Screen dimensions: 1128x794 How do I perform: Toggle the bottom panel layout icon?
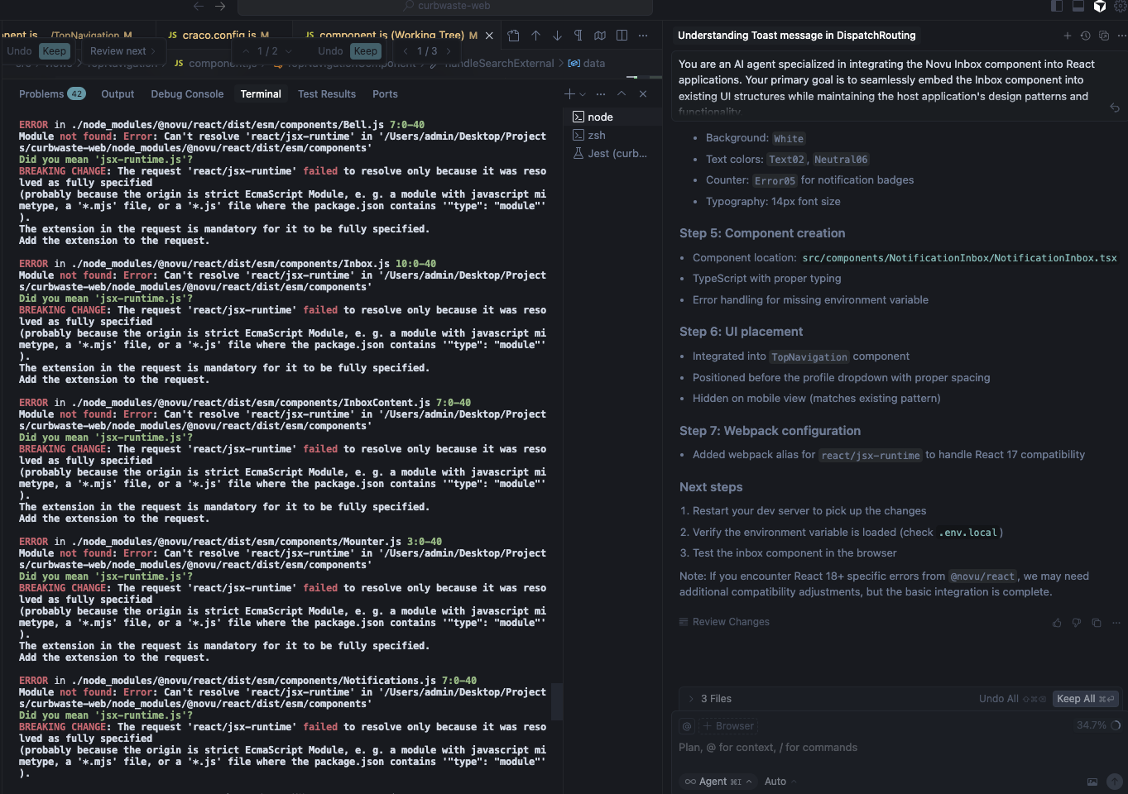coord(1078,6)
